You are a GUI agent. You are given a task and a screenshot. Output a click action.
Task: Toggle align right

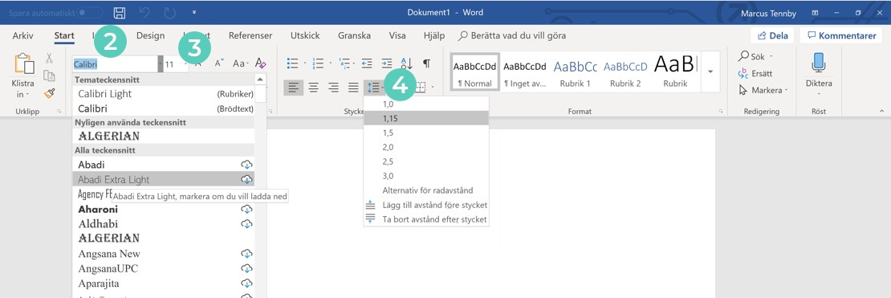pyautogui.click(x=334, y=88)
